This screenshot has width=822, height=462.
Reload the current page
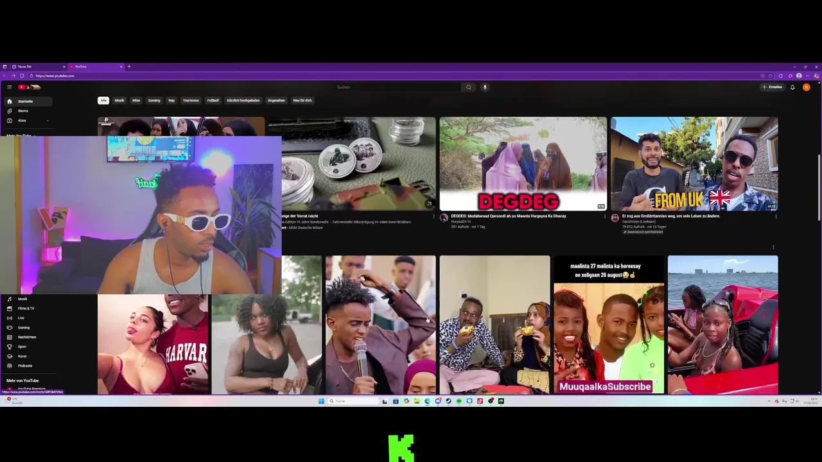click(22, 76)
